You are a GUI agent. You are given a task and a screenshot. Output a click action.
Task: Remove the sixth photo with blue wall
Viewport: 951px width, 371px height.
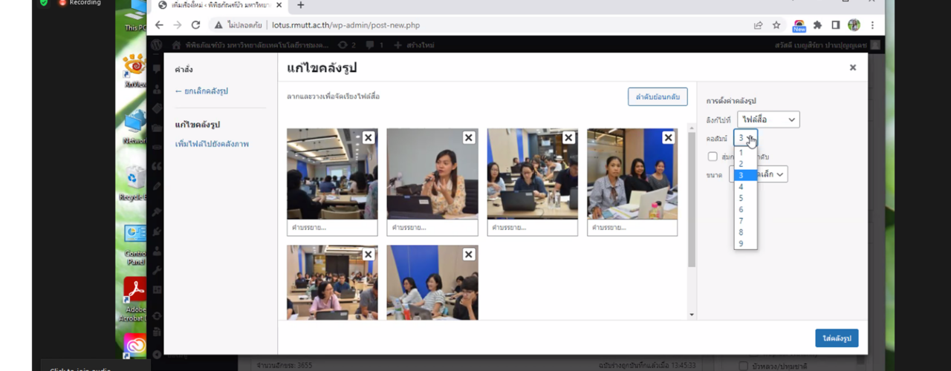469,255
